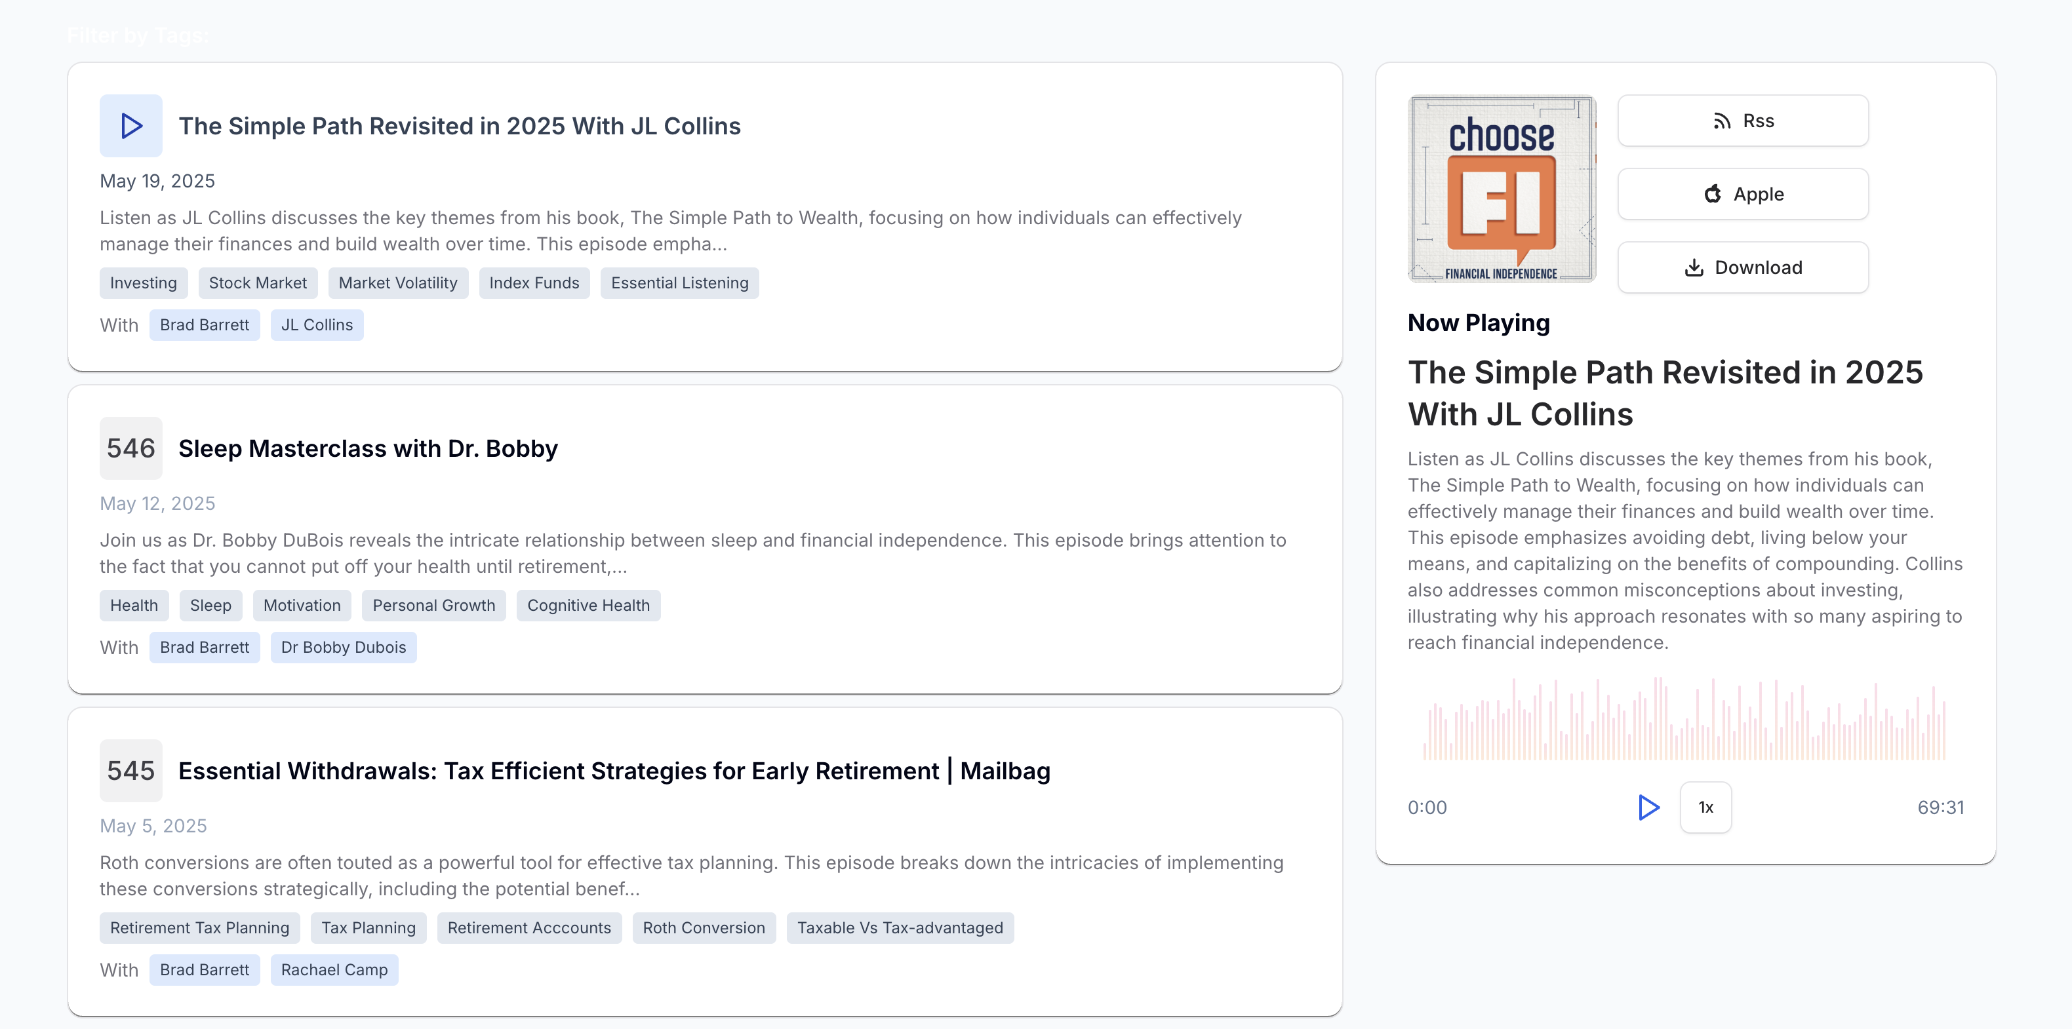Screen dimensions: 2072x1029
Task: Click the ChooseFI podcast artwork
Action: click(x=1502, y=189)
